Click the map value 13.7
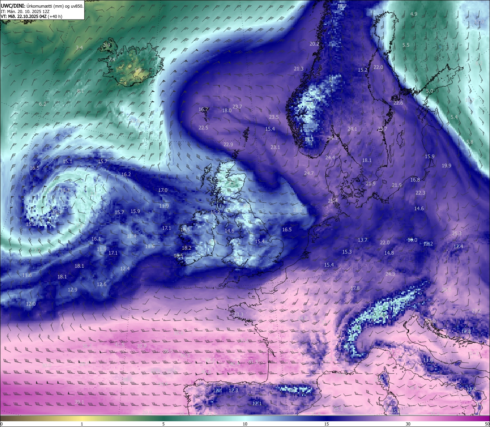490x427 pixels. [x=363, y=240]
